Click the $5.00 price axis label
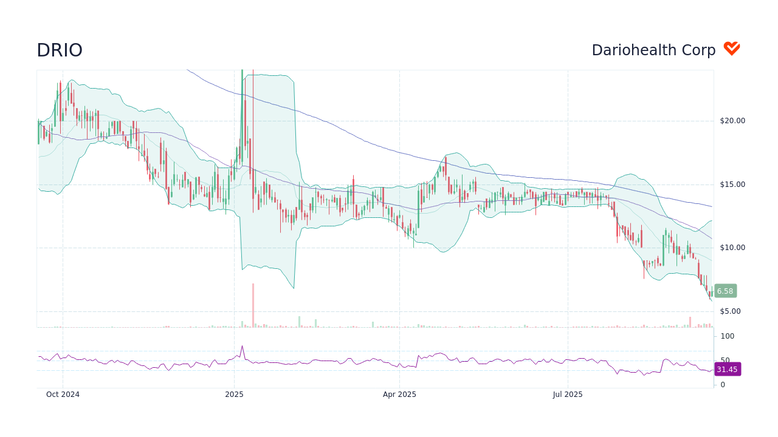The image size is (778, 437). pos(730,311)
